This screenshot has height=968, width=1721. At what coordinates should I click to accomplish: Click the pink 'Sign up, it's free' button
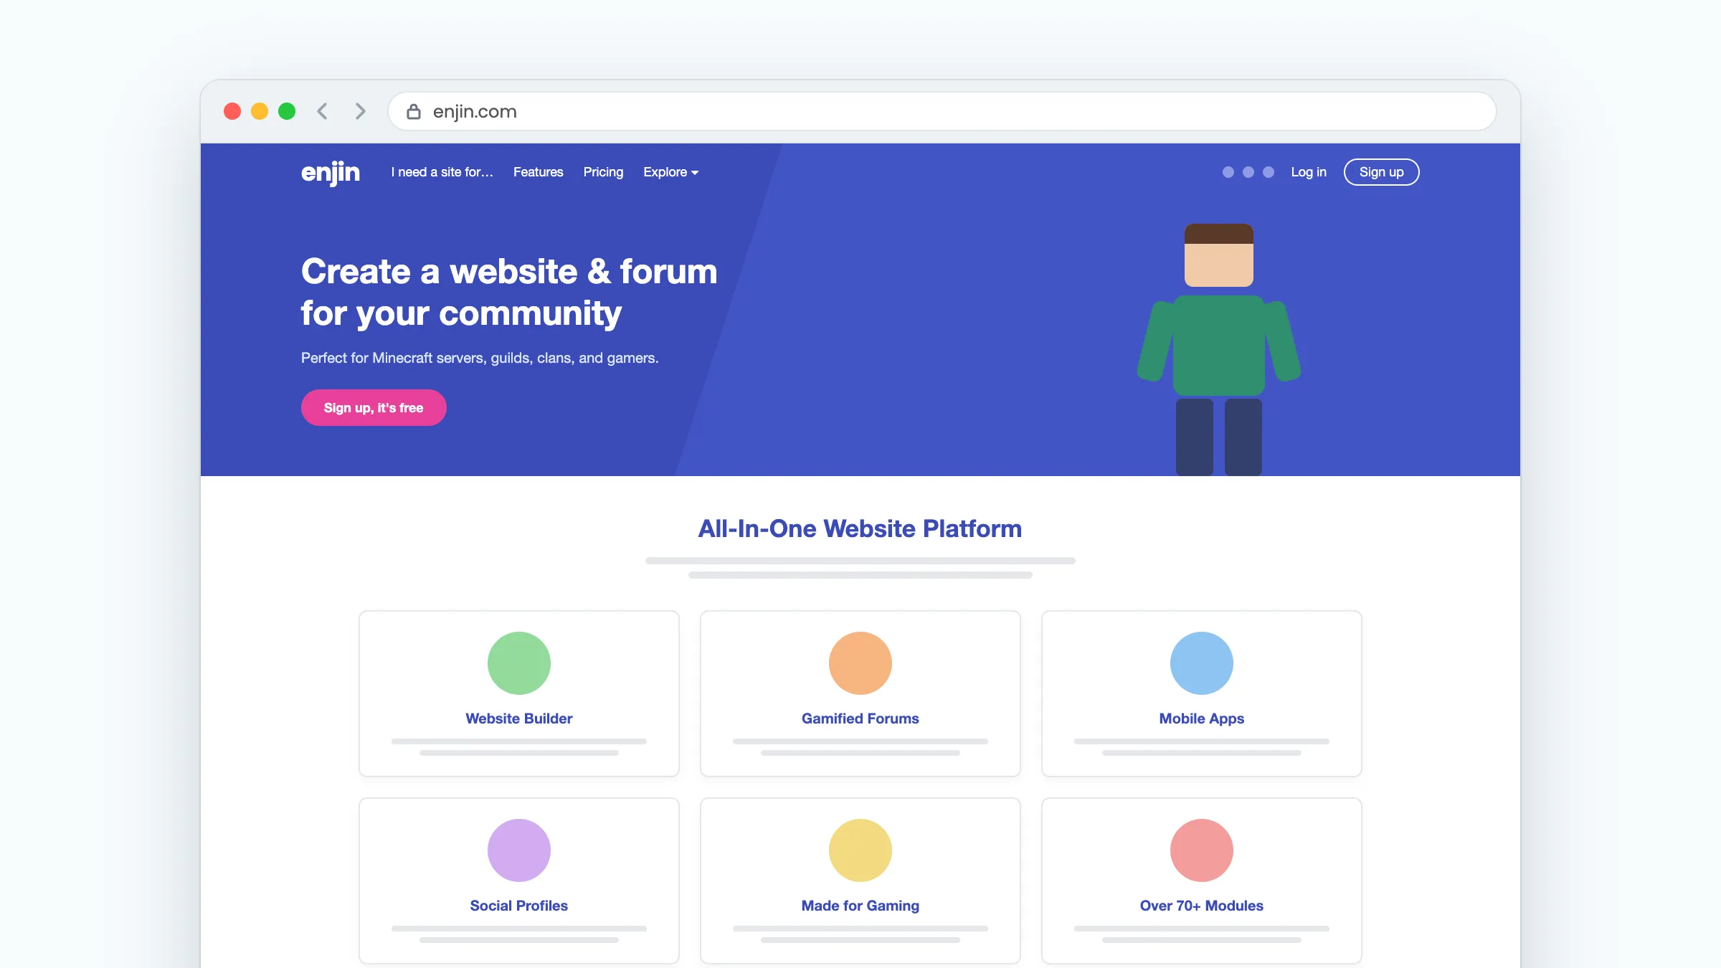tap(374, 408)
